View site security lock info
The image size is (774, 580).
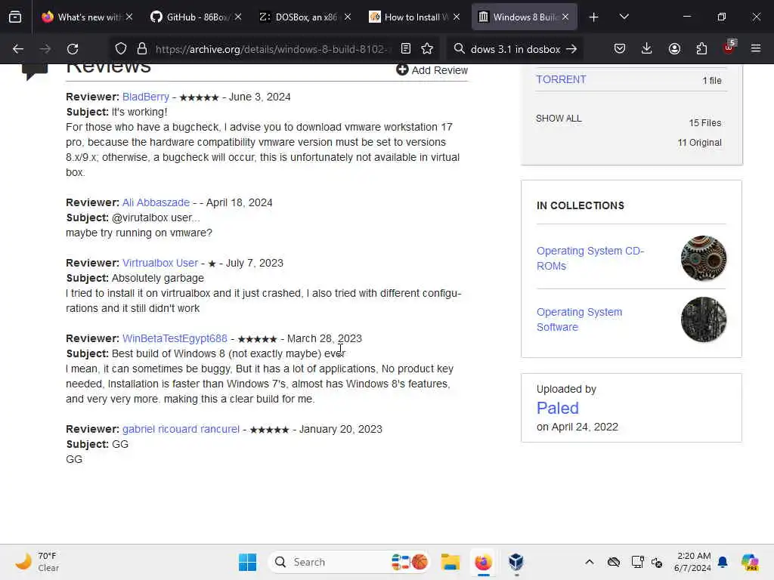point(142,49)
